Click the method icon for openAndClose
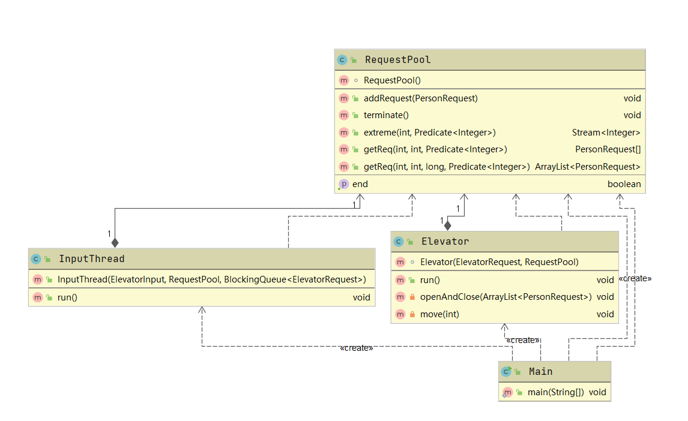Viewport: 688px width, 421px height. pyautogui.click(x=400, y=297)
